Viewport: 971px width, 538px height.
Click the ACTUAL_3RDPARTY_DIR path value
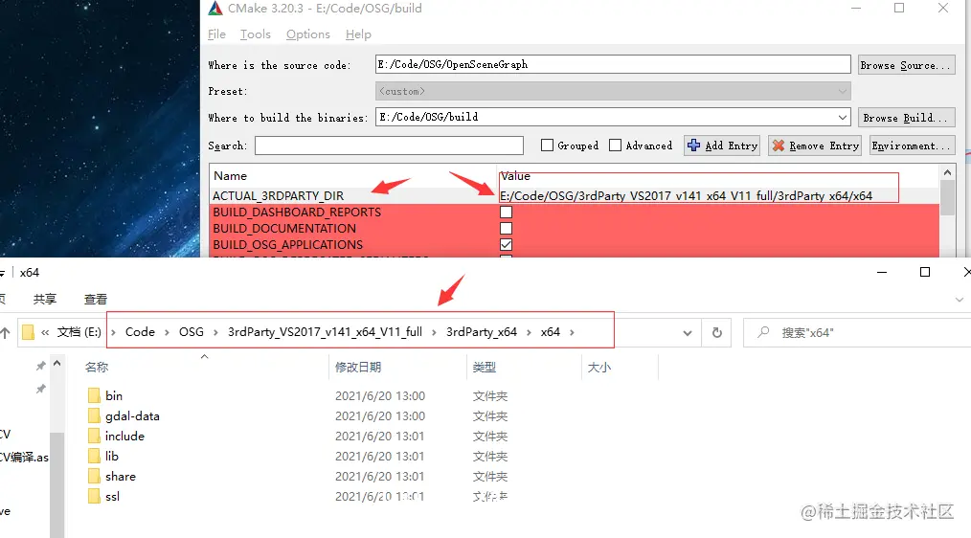[687, 195]
